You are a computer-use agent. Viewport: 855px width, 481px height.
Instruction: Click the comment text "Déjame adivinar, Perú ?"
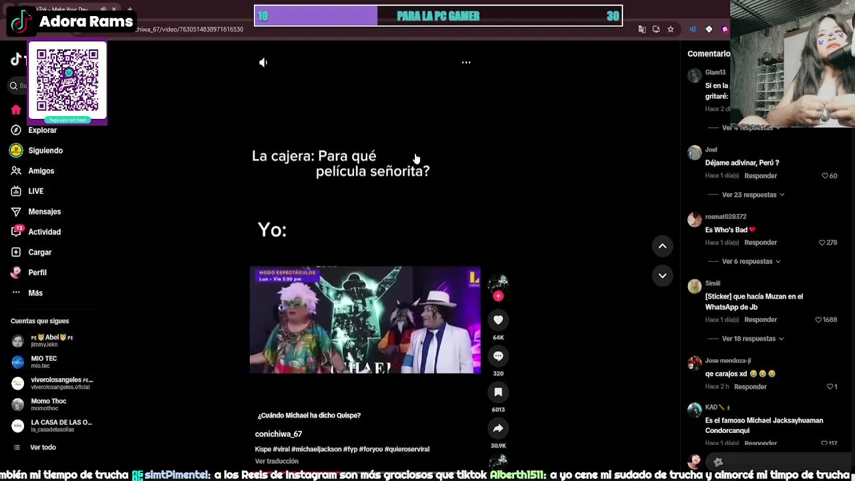click(x=742, y=163)
